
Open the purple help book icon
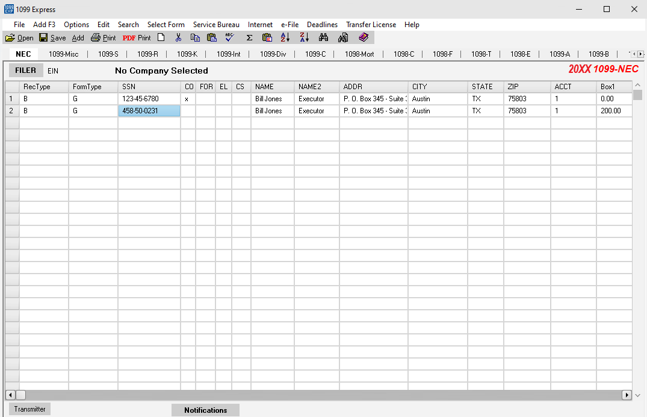pyautogui.click(x=364, y=38)
